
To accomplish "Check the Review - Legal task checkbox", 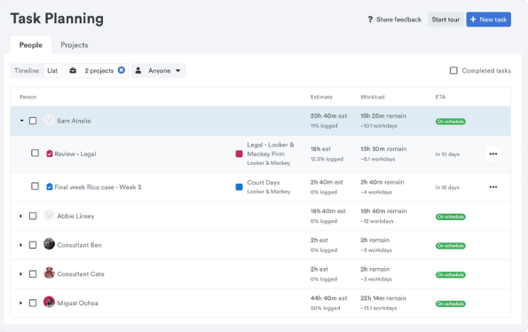I will point(35,153).
